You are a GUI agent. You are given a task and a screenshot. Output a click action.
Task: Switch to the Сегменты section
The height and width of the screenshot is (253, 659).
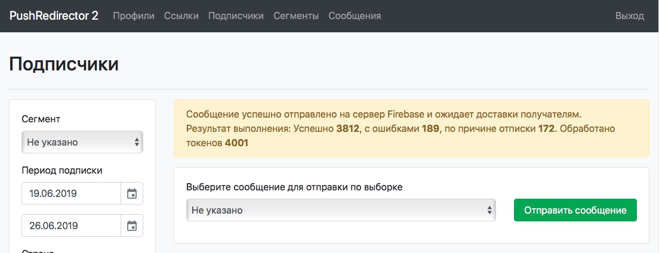pos(296,16)
